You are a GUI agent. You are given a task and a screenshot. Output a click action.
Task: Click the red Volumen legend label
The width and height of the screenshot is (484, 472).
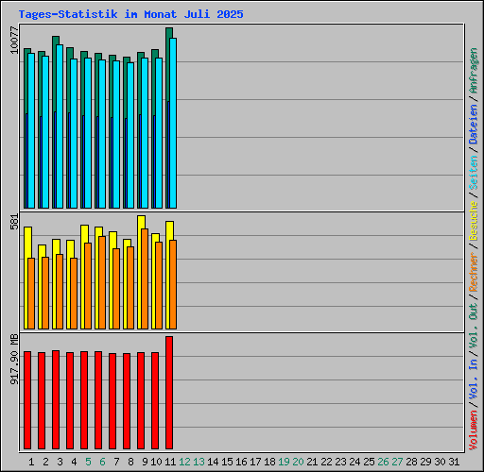click(x=474, y=430)
